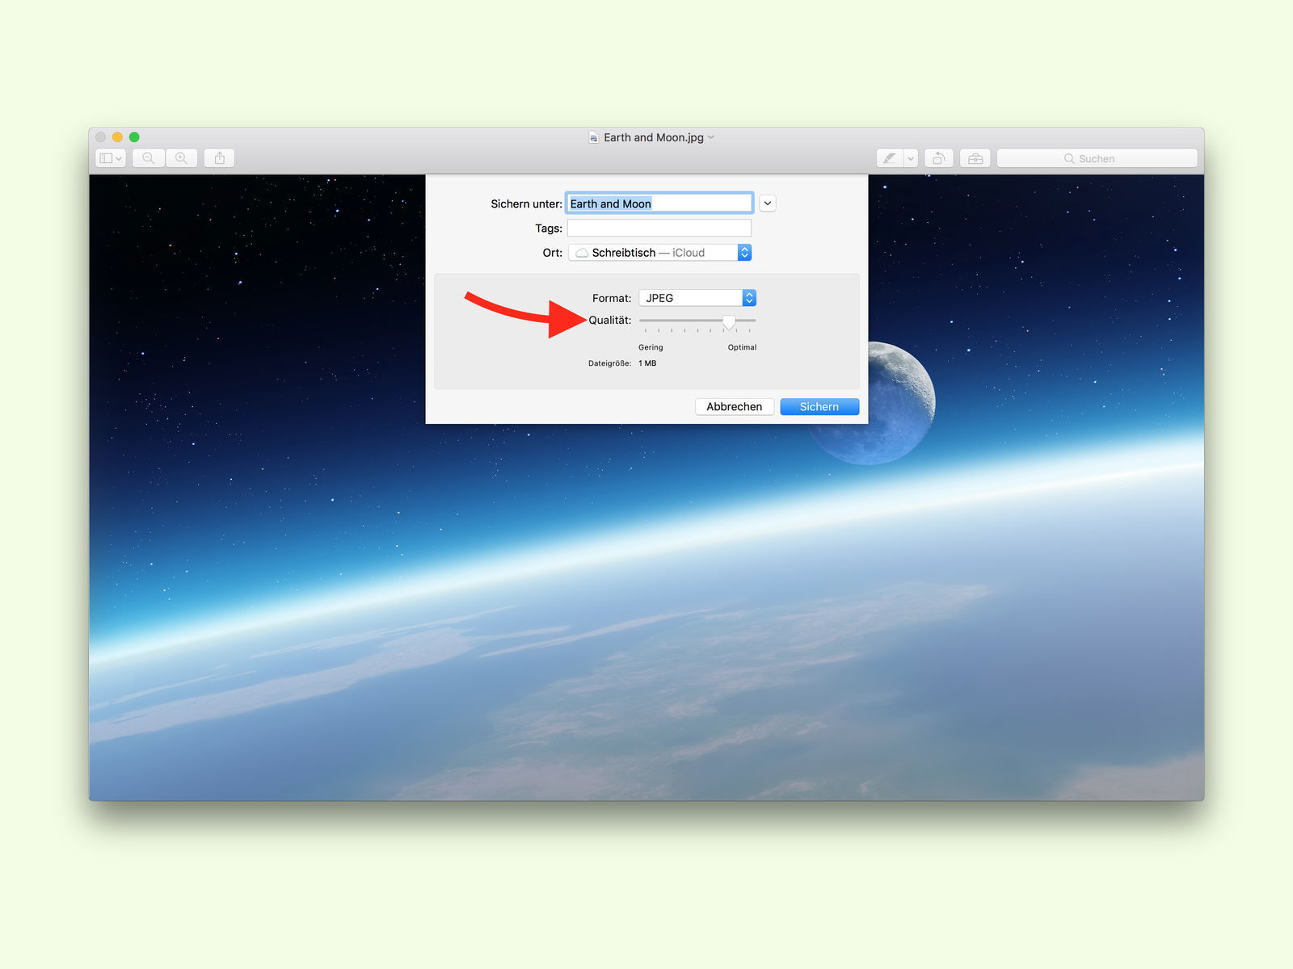Screen dimensions: 1293x969
Task: Click the Qualität slider handle
Action: [x=729, y=322]
